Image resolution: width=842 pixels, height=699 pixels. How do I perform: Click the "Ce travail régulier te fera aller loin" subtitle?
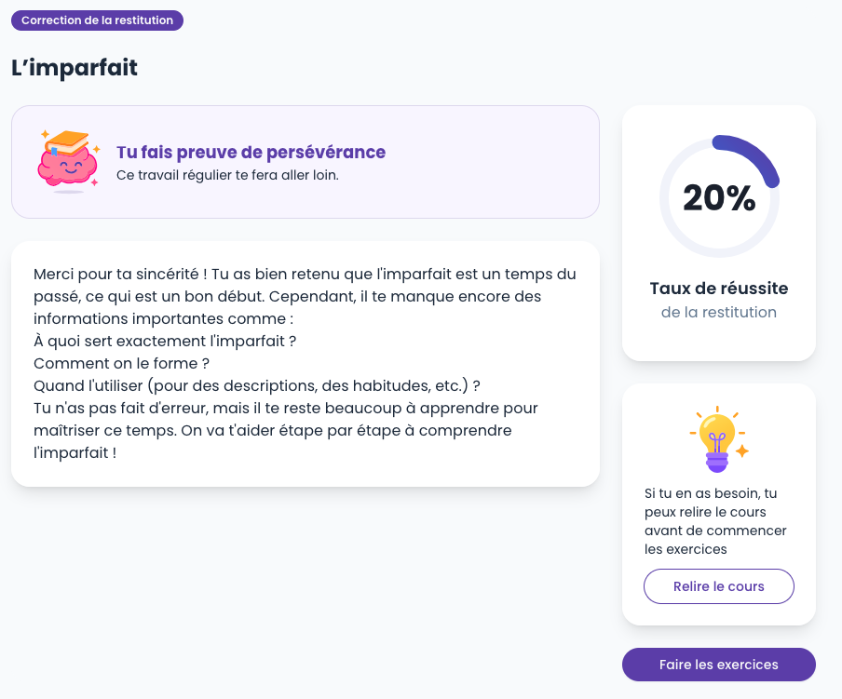[x=227, y=175]
